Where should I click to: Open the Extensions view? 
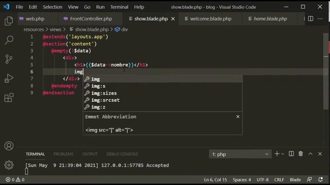[9, 98]
